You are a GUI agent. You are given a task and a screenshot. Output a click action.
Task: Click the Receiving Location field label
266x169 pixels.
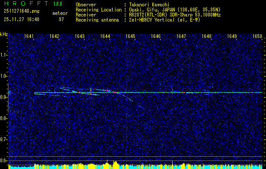coord(99,10)
